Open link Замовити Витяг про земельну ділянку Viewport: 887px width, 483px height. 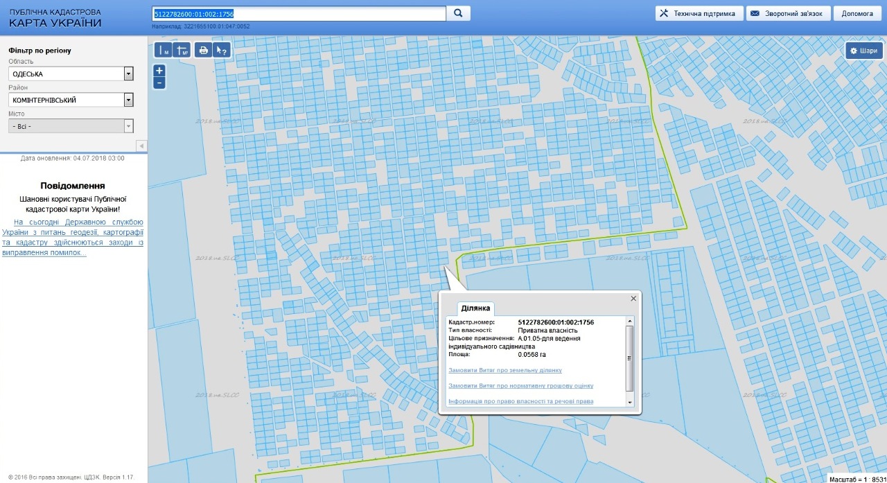click(x=505, y=370)
